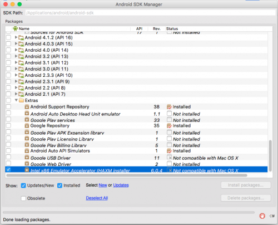278x225 pixels.
Task: Expand the Android 3.2 (API 13) node
Action: tap(16, 56)
